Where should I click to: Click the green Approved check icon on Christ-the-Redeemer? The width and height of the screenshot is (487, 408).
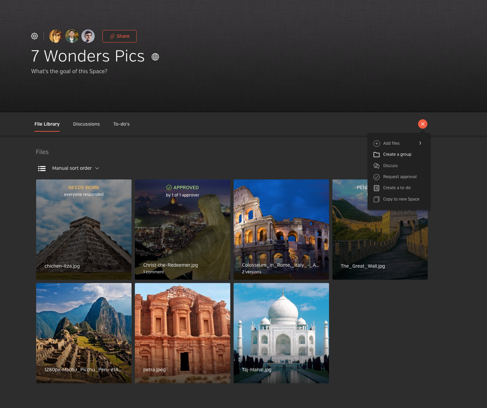click(x=169, y=187)
